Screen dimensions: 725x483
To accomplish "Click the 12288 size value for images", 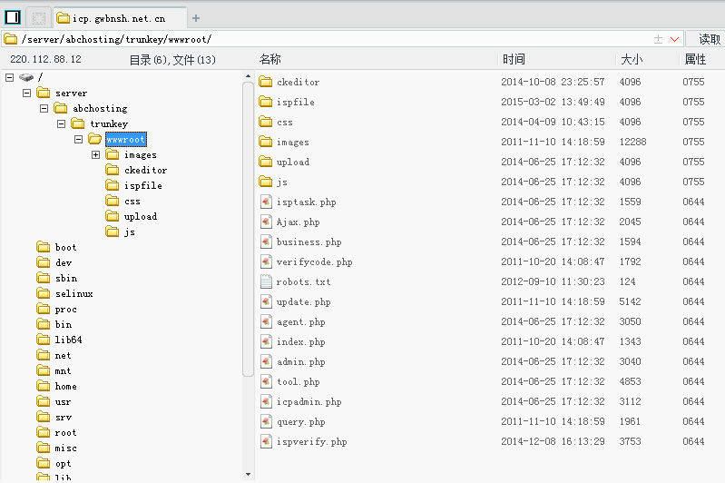I will 633,142.
